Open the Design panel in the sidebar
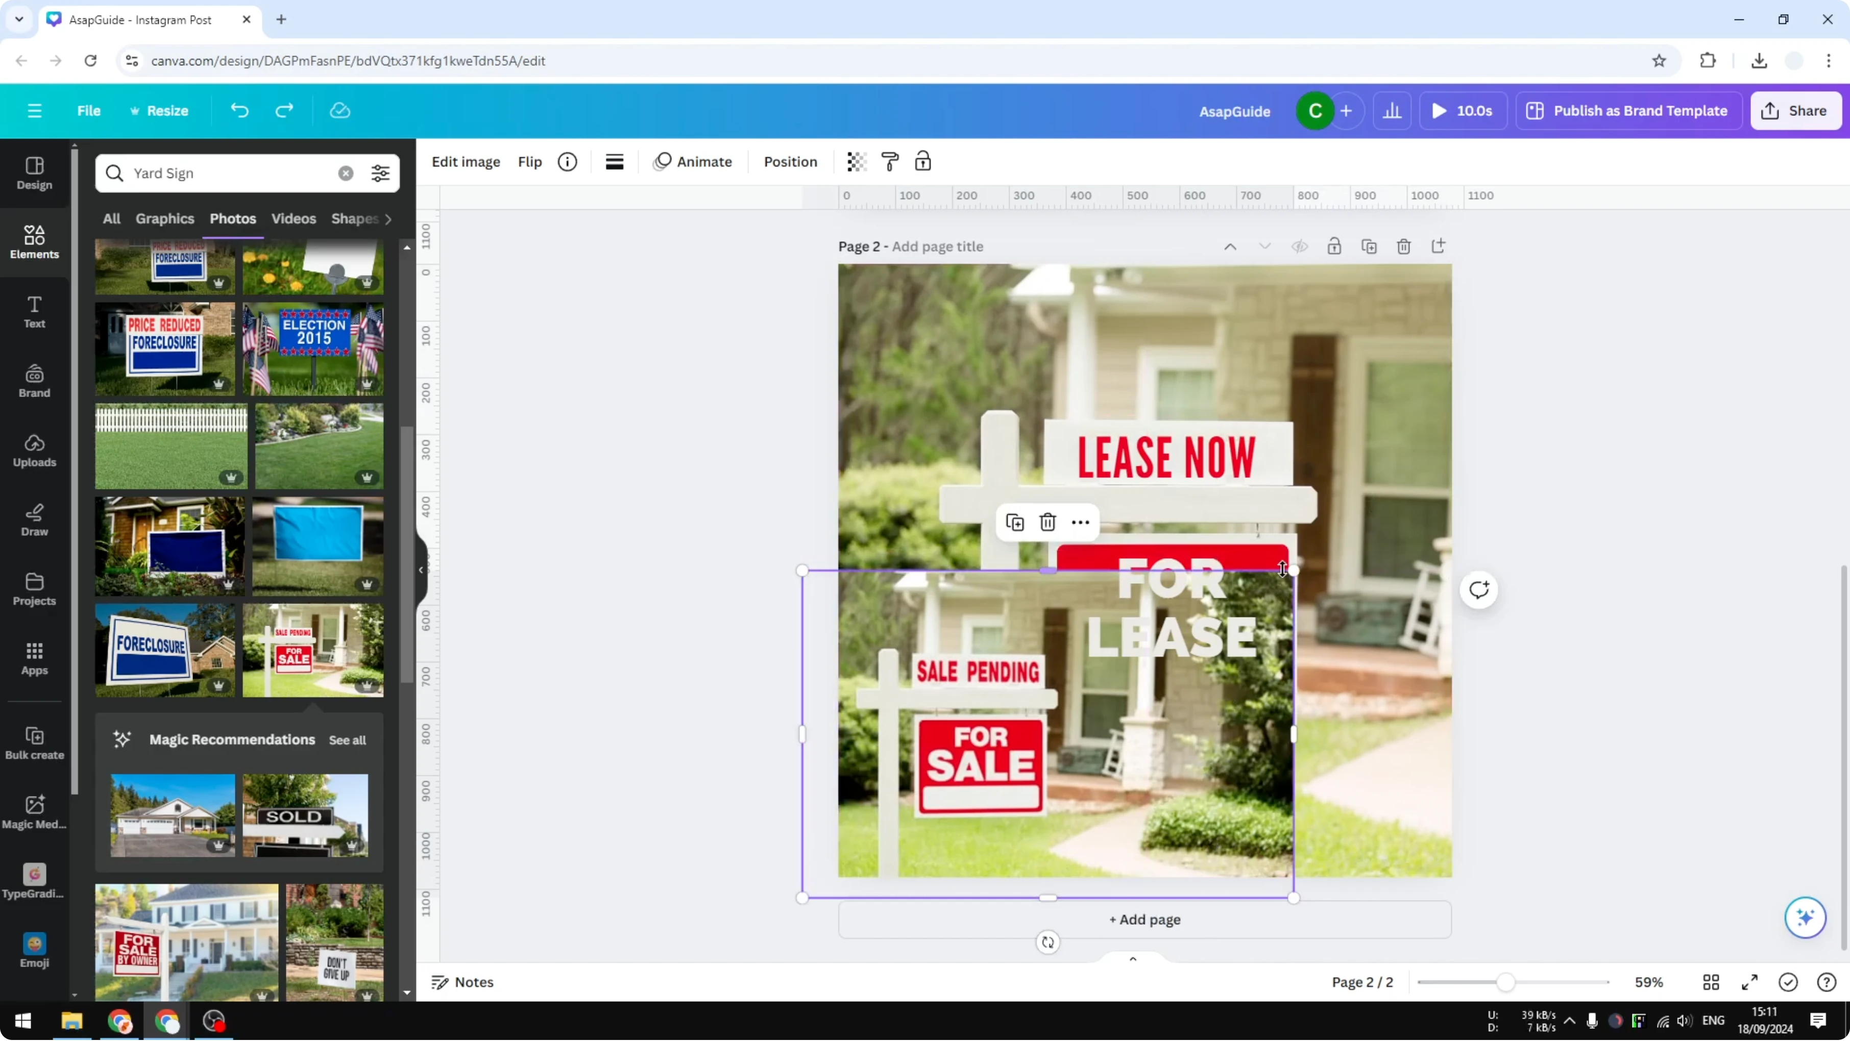 [x=35, y=173]
